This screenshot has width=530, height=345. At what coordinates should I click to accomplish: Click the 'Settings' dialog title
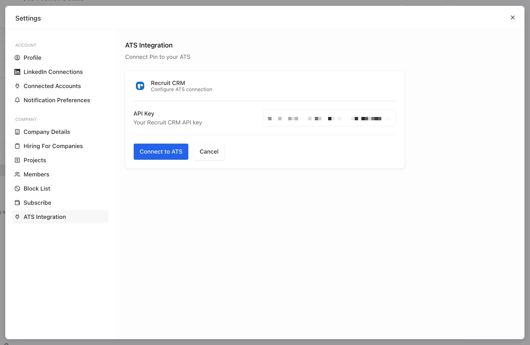tap(28, 18)
